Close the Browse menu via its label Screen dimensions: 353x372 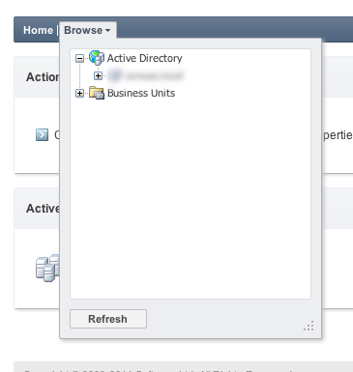click(x=83, y=30)
